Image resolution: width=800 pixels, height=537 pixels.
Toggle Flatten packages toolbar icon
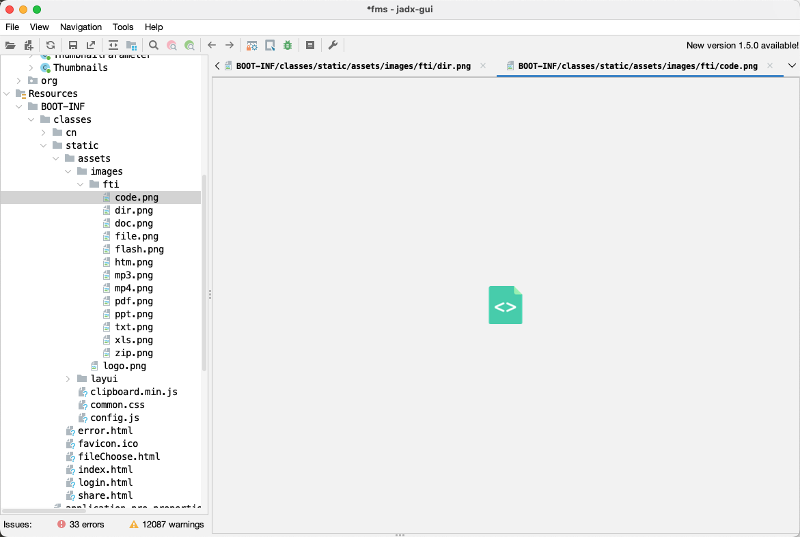pyautogui.click(x=131, y=45)
